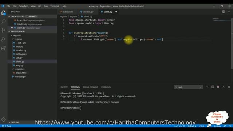Open the Run menu
The image size is (233, 131).
tap(46, 6)
